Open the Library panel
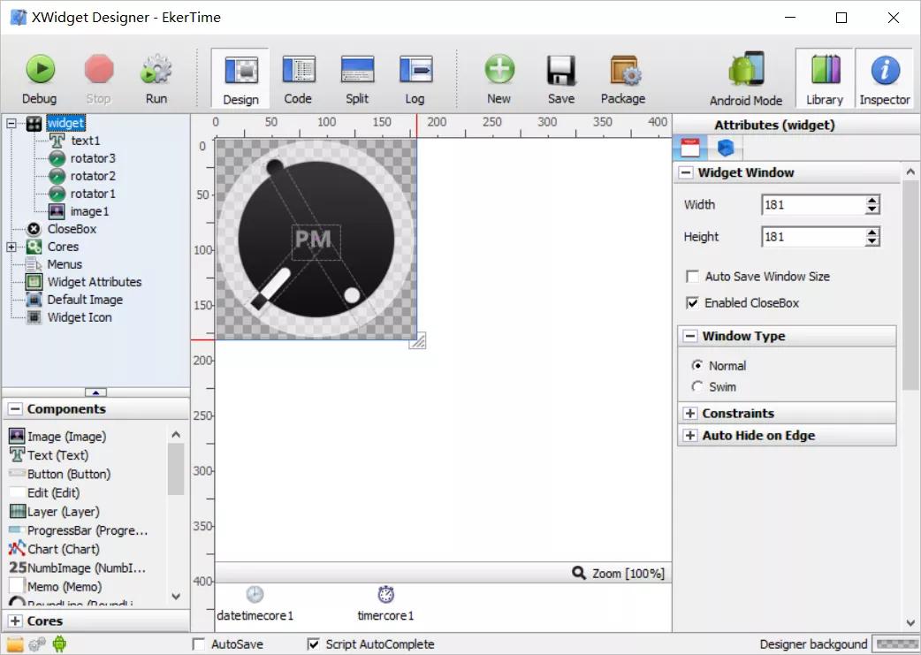The height and width of the screenshot is (655, 921). tap(824, 72)
